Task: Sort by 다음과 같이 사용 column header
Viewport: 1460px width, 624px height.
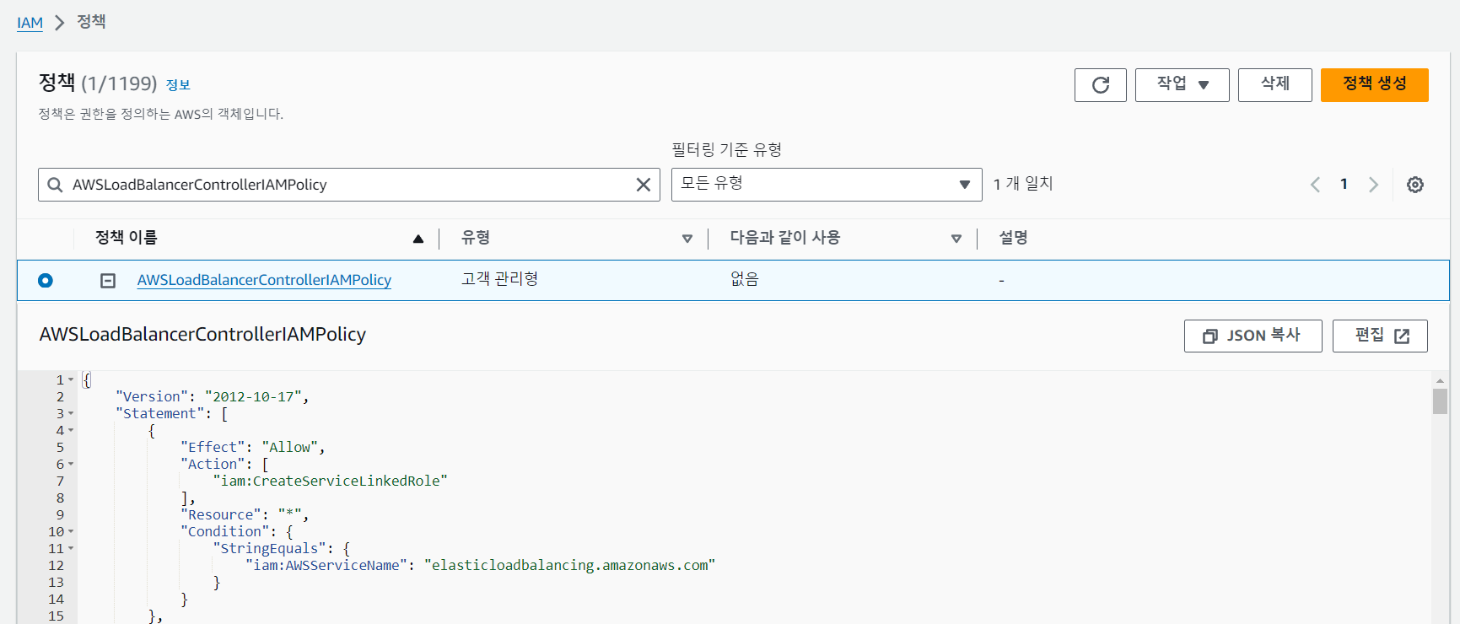Action: point(785,238)
